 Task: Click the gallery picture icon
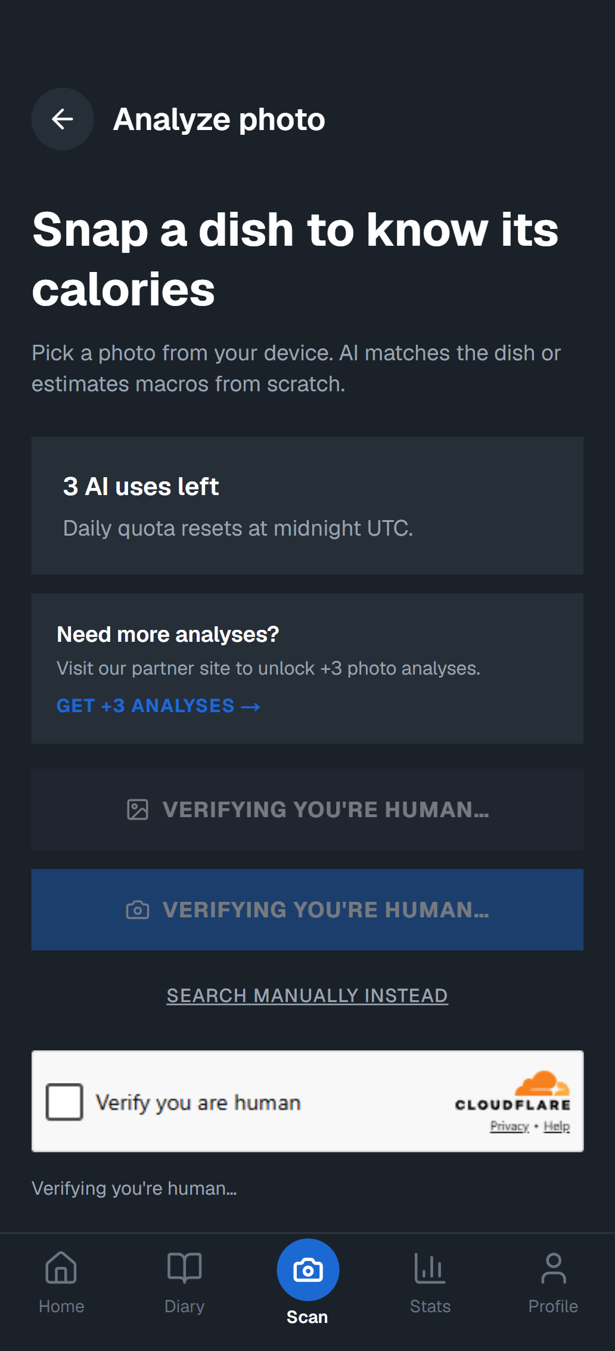138,809
